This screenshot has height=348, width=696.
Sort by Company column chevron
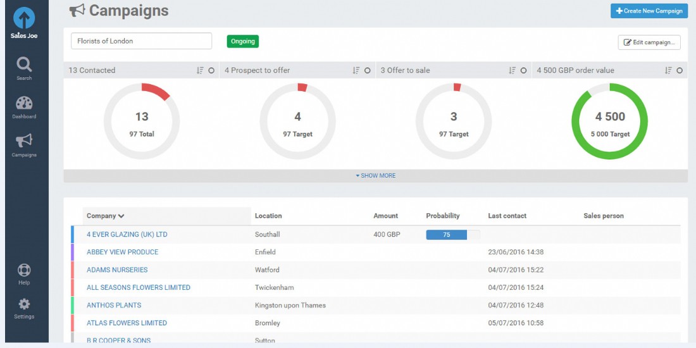pyautogui.click(x=121, y=216)
